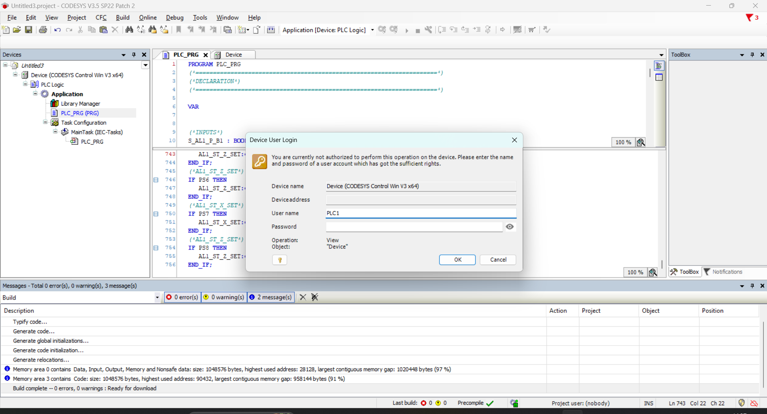
Task: Open the Application device selector dropdown
Action: (372, 30)
